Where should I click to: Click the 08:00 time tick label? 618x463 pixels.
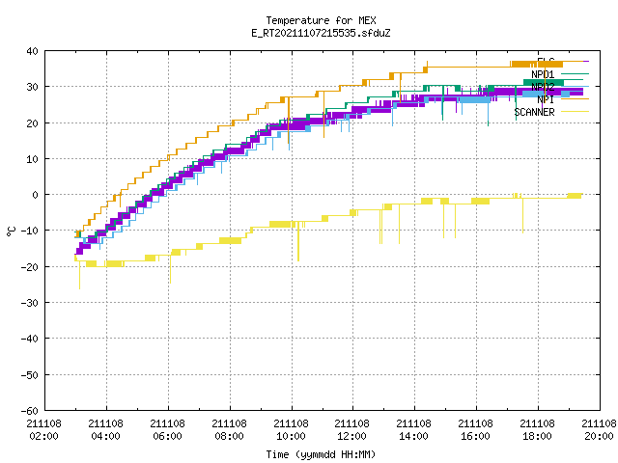coord(229,436)
